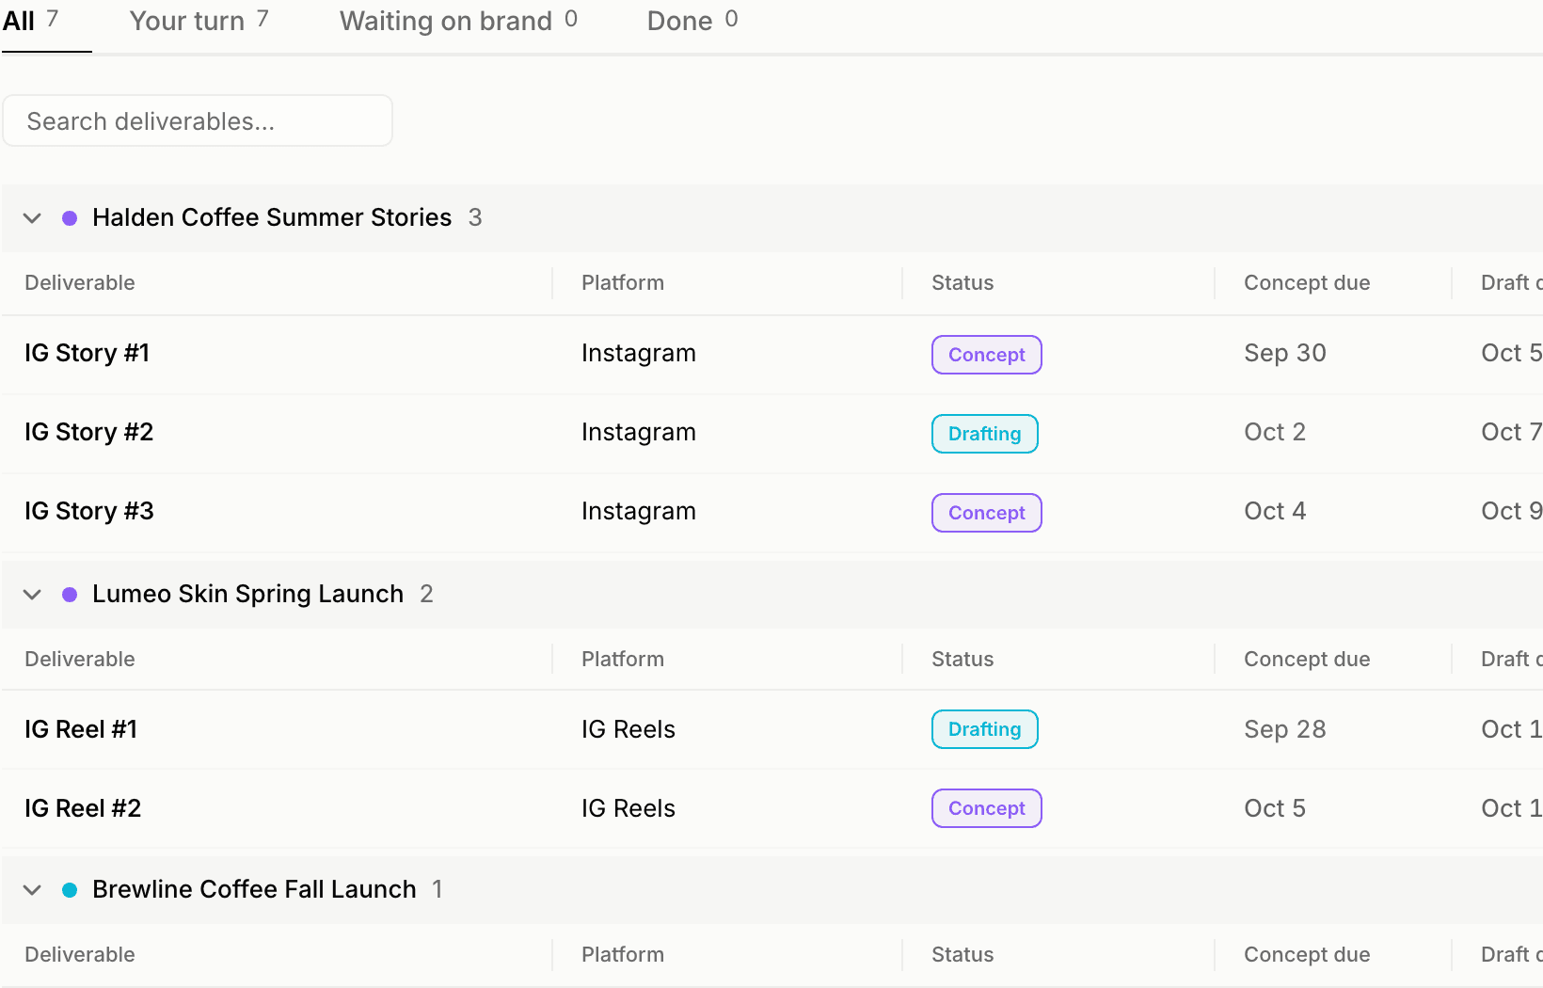This screenshot has width=1543, height=988.
Task: Collapse the Halden Coffee Summer Stories group
Action: 32,218
